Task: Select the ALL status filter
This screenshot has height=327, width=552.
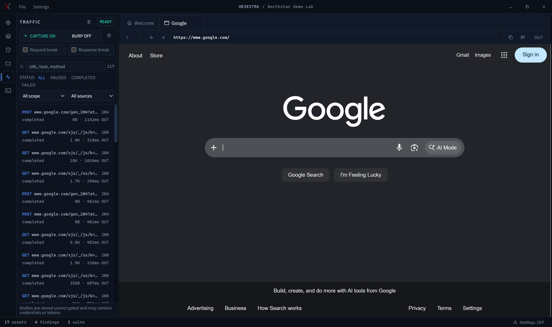Action: pyautogui.click(x=42, y=78)
